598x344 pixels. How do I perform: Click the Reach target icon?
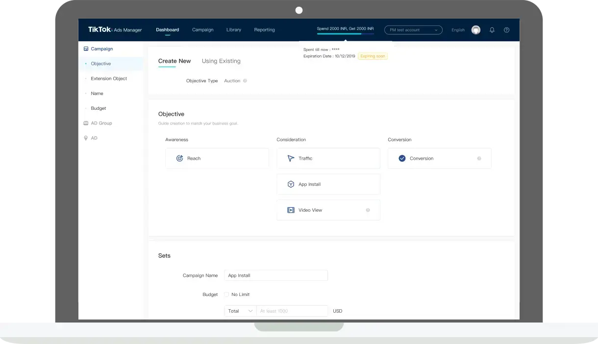coord(179,158)
